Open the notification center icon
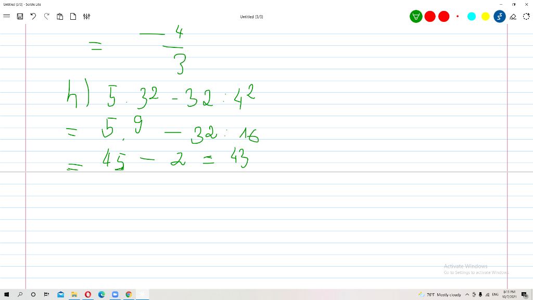533x300 pixels. (525, 295)
